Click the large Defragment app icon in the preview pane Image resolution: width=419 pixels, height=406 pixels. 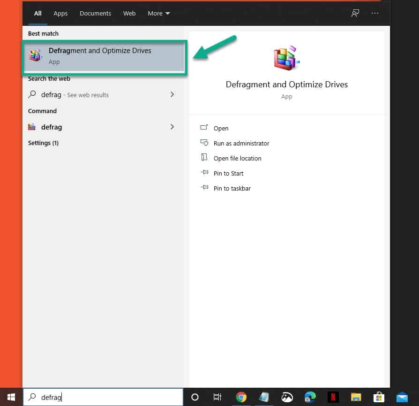[286, 58]
